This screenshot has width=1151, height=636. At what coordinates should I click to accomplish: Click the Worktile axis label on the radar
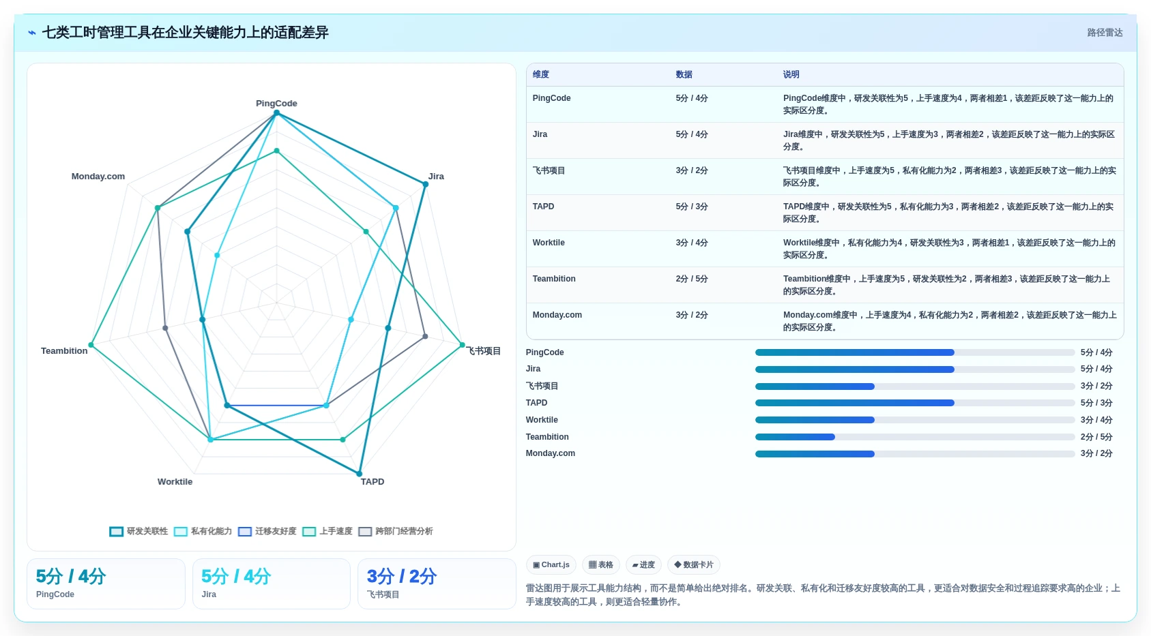point(175,482)
